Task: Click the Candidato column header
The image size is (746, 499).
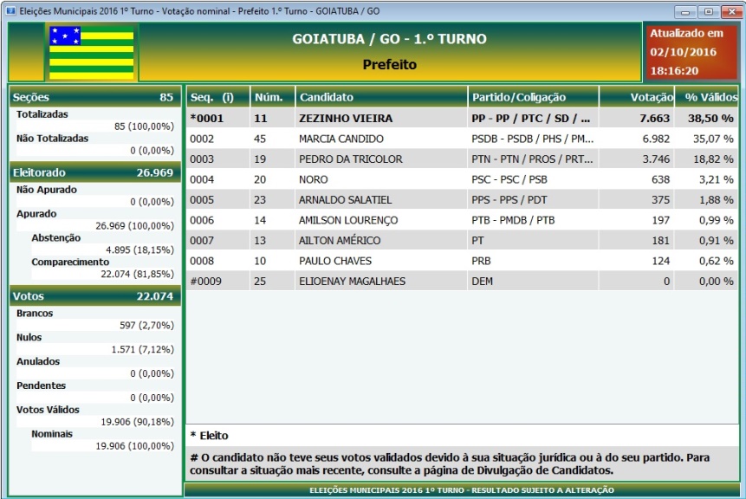Action: pos(381,97)
